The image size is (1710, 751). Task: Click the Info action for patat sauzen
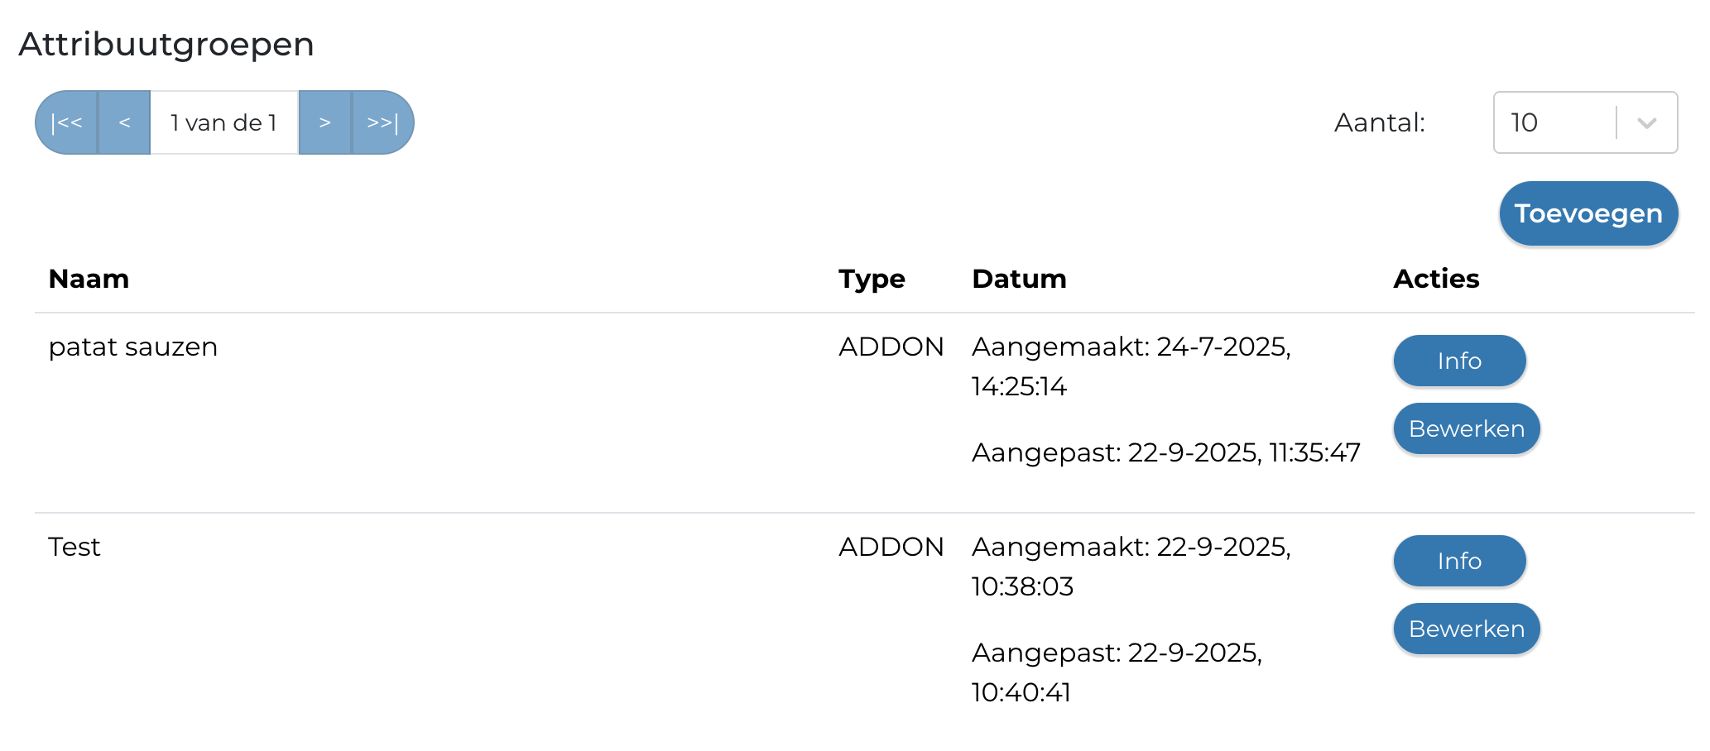tap(1458, 361)
